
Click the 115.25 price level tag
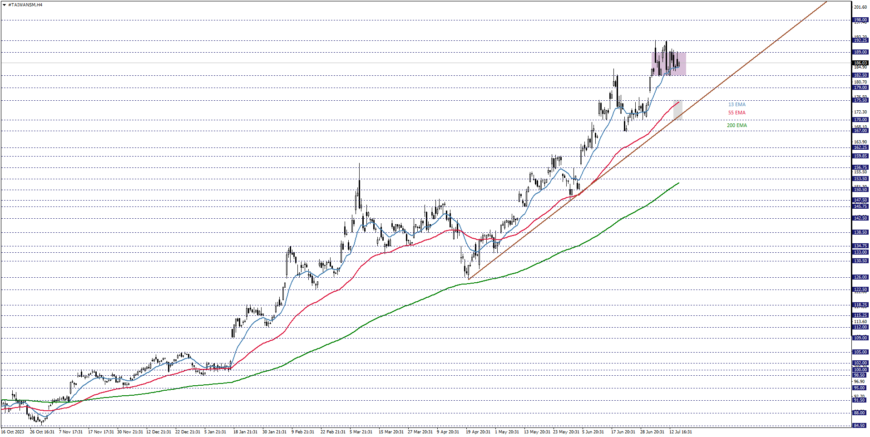coord(860,315)
